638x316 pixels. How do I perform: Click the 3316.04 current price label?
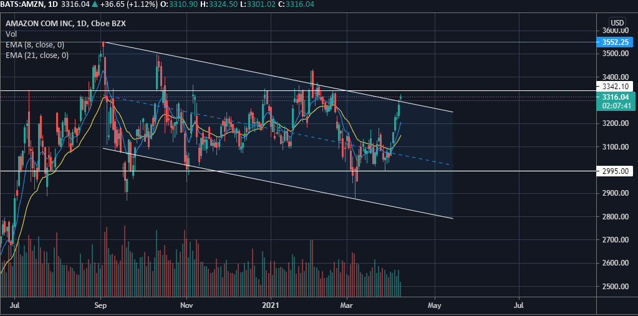616,97
